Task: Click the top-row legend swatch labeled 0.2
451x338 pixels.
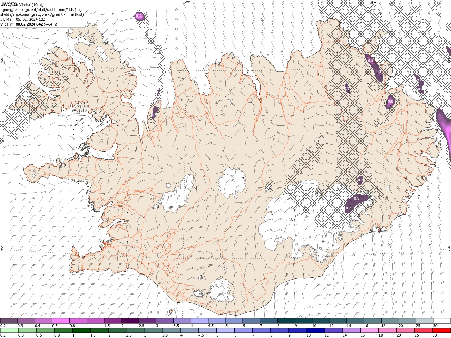Action: (x=9, y=321)
